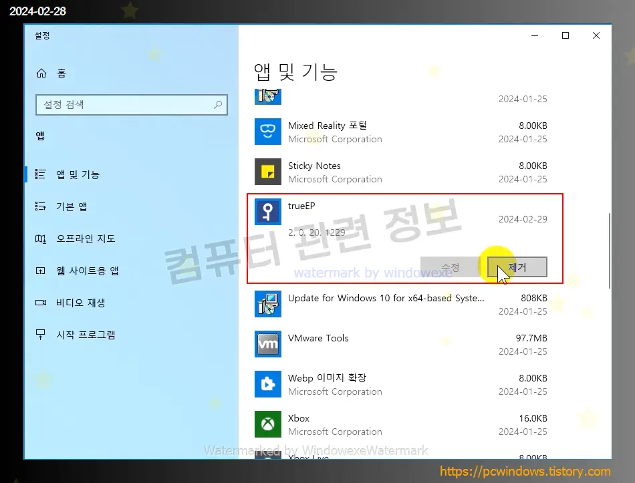Click the Sticky Notes app icon

coord(267,172)
